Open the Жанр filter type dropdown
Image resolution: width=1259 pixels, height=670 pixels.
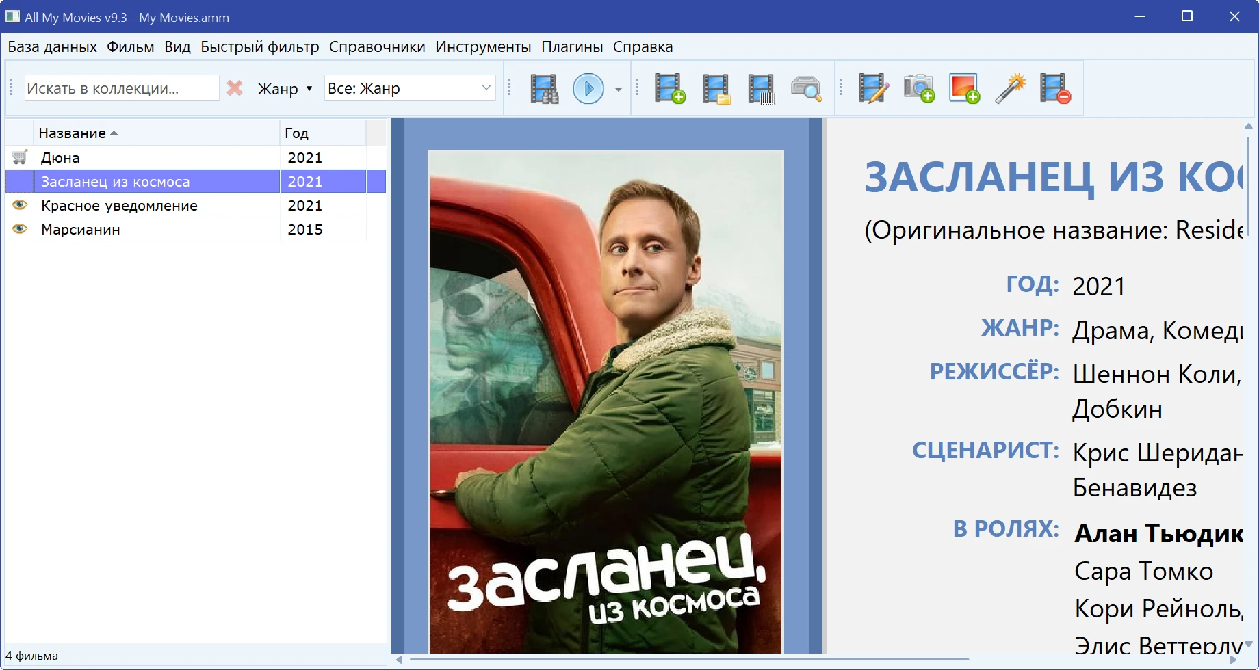[285, 89]
